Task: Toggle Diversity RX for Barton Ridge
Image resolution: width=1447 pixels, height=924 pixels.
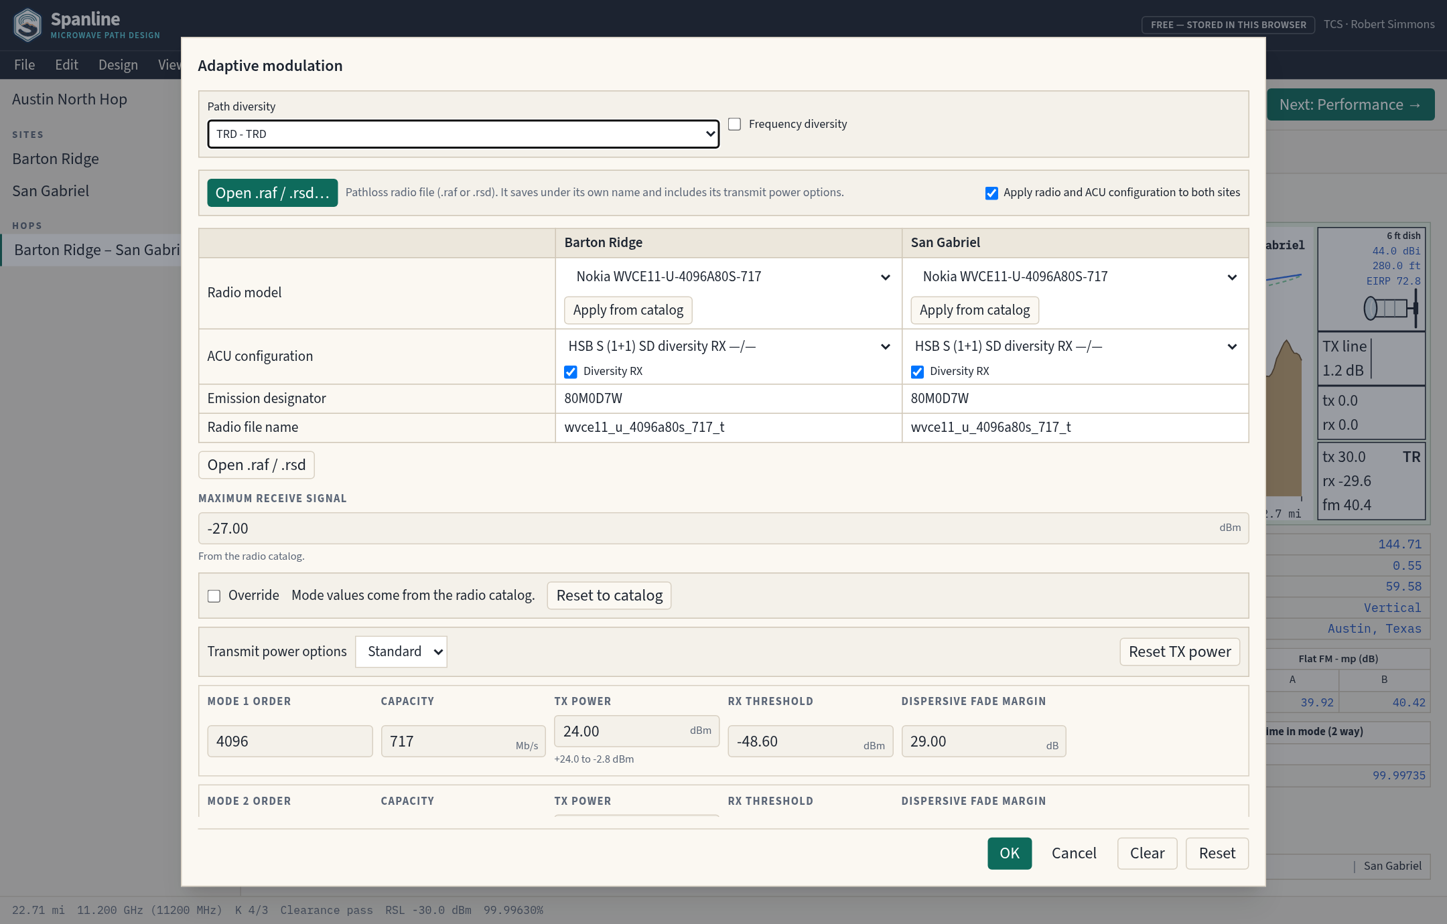Action: click(571, 372)
